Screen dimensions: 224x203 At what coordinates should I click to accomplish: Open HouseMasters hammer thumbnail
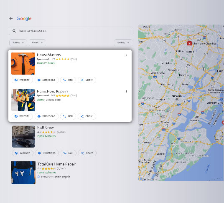tap(23, 63)
